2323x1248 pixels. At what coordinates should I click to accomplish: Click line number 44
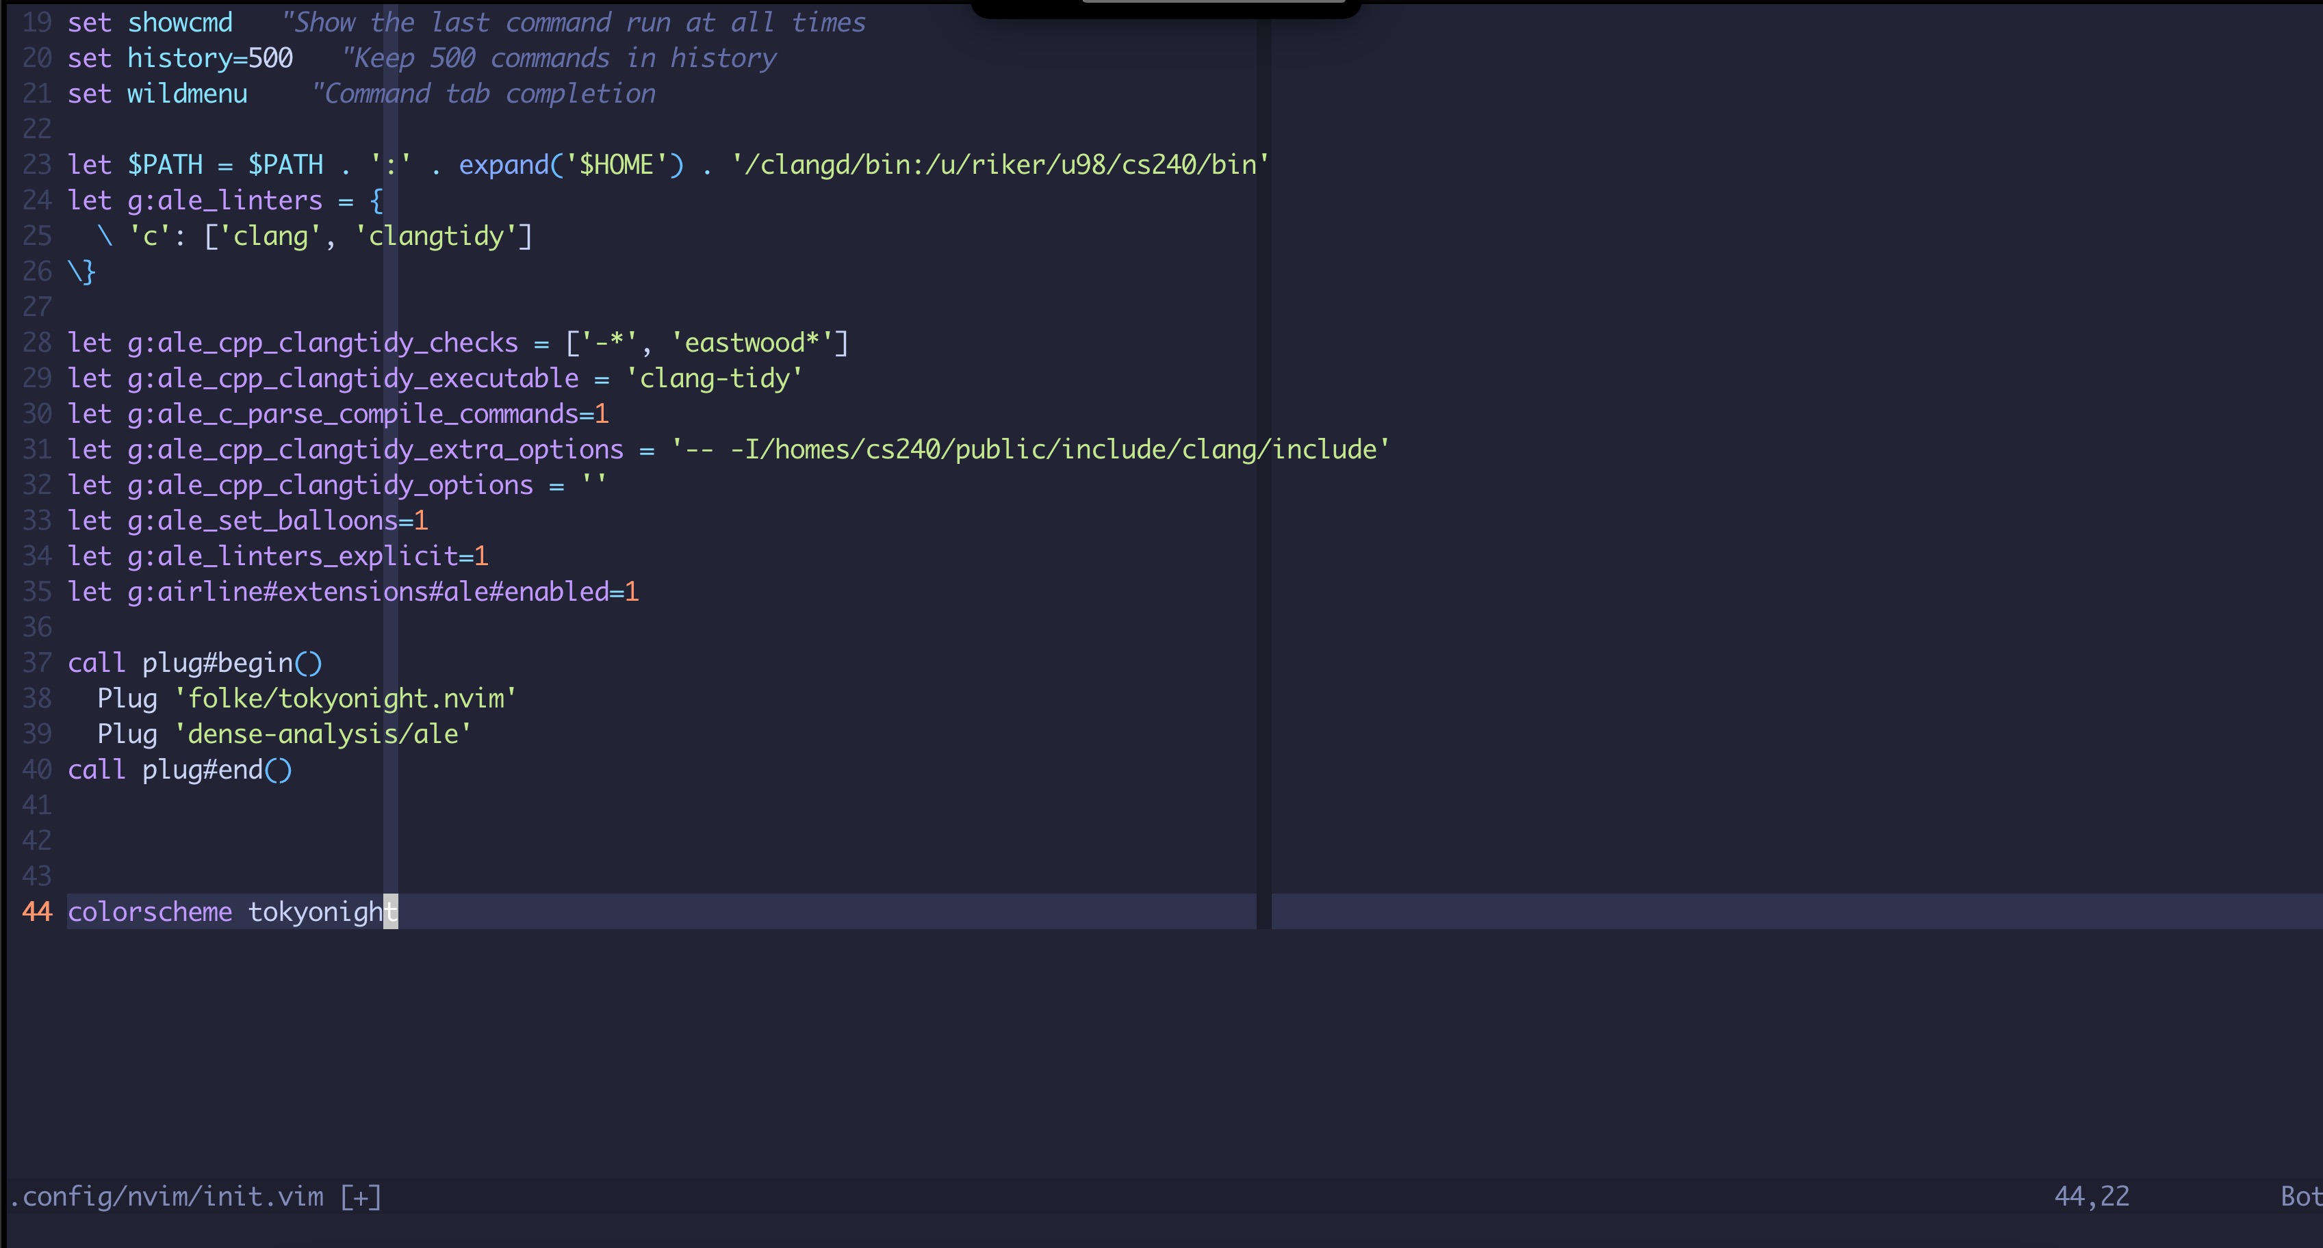37,911
